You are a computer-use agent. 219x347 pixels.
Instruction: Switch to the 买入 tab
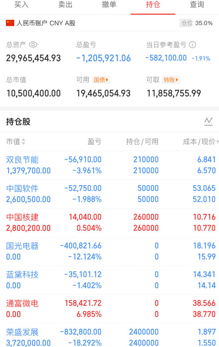(x=21, y=4)
